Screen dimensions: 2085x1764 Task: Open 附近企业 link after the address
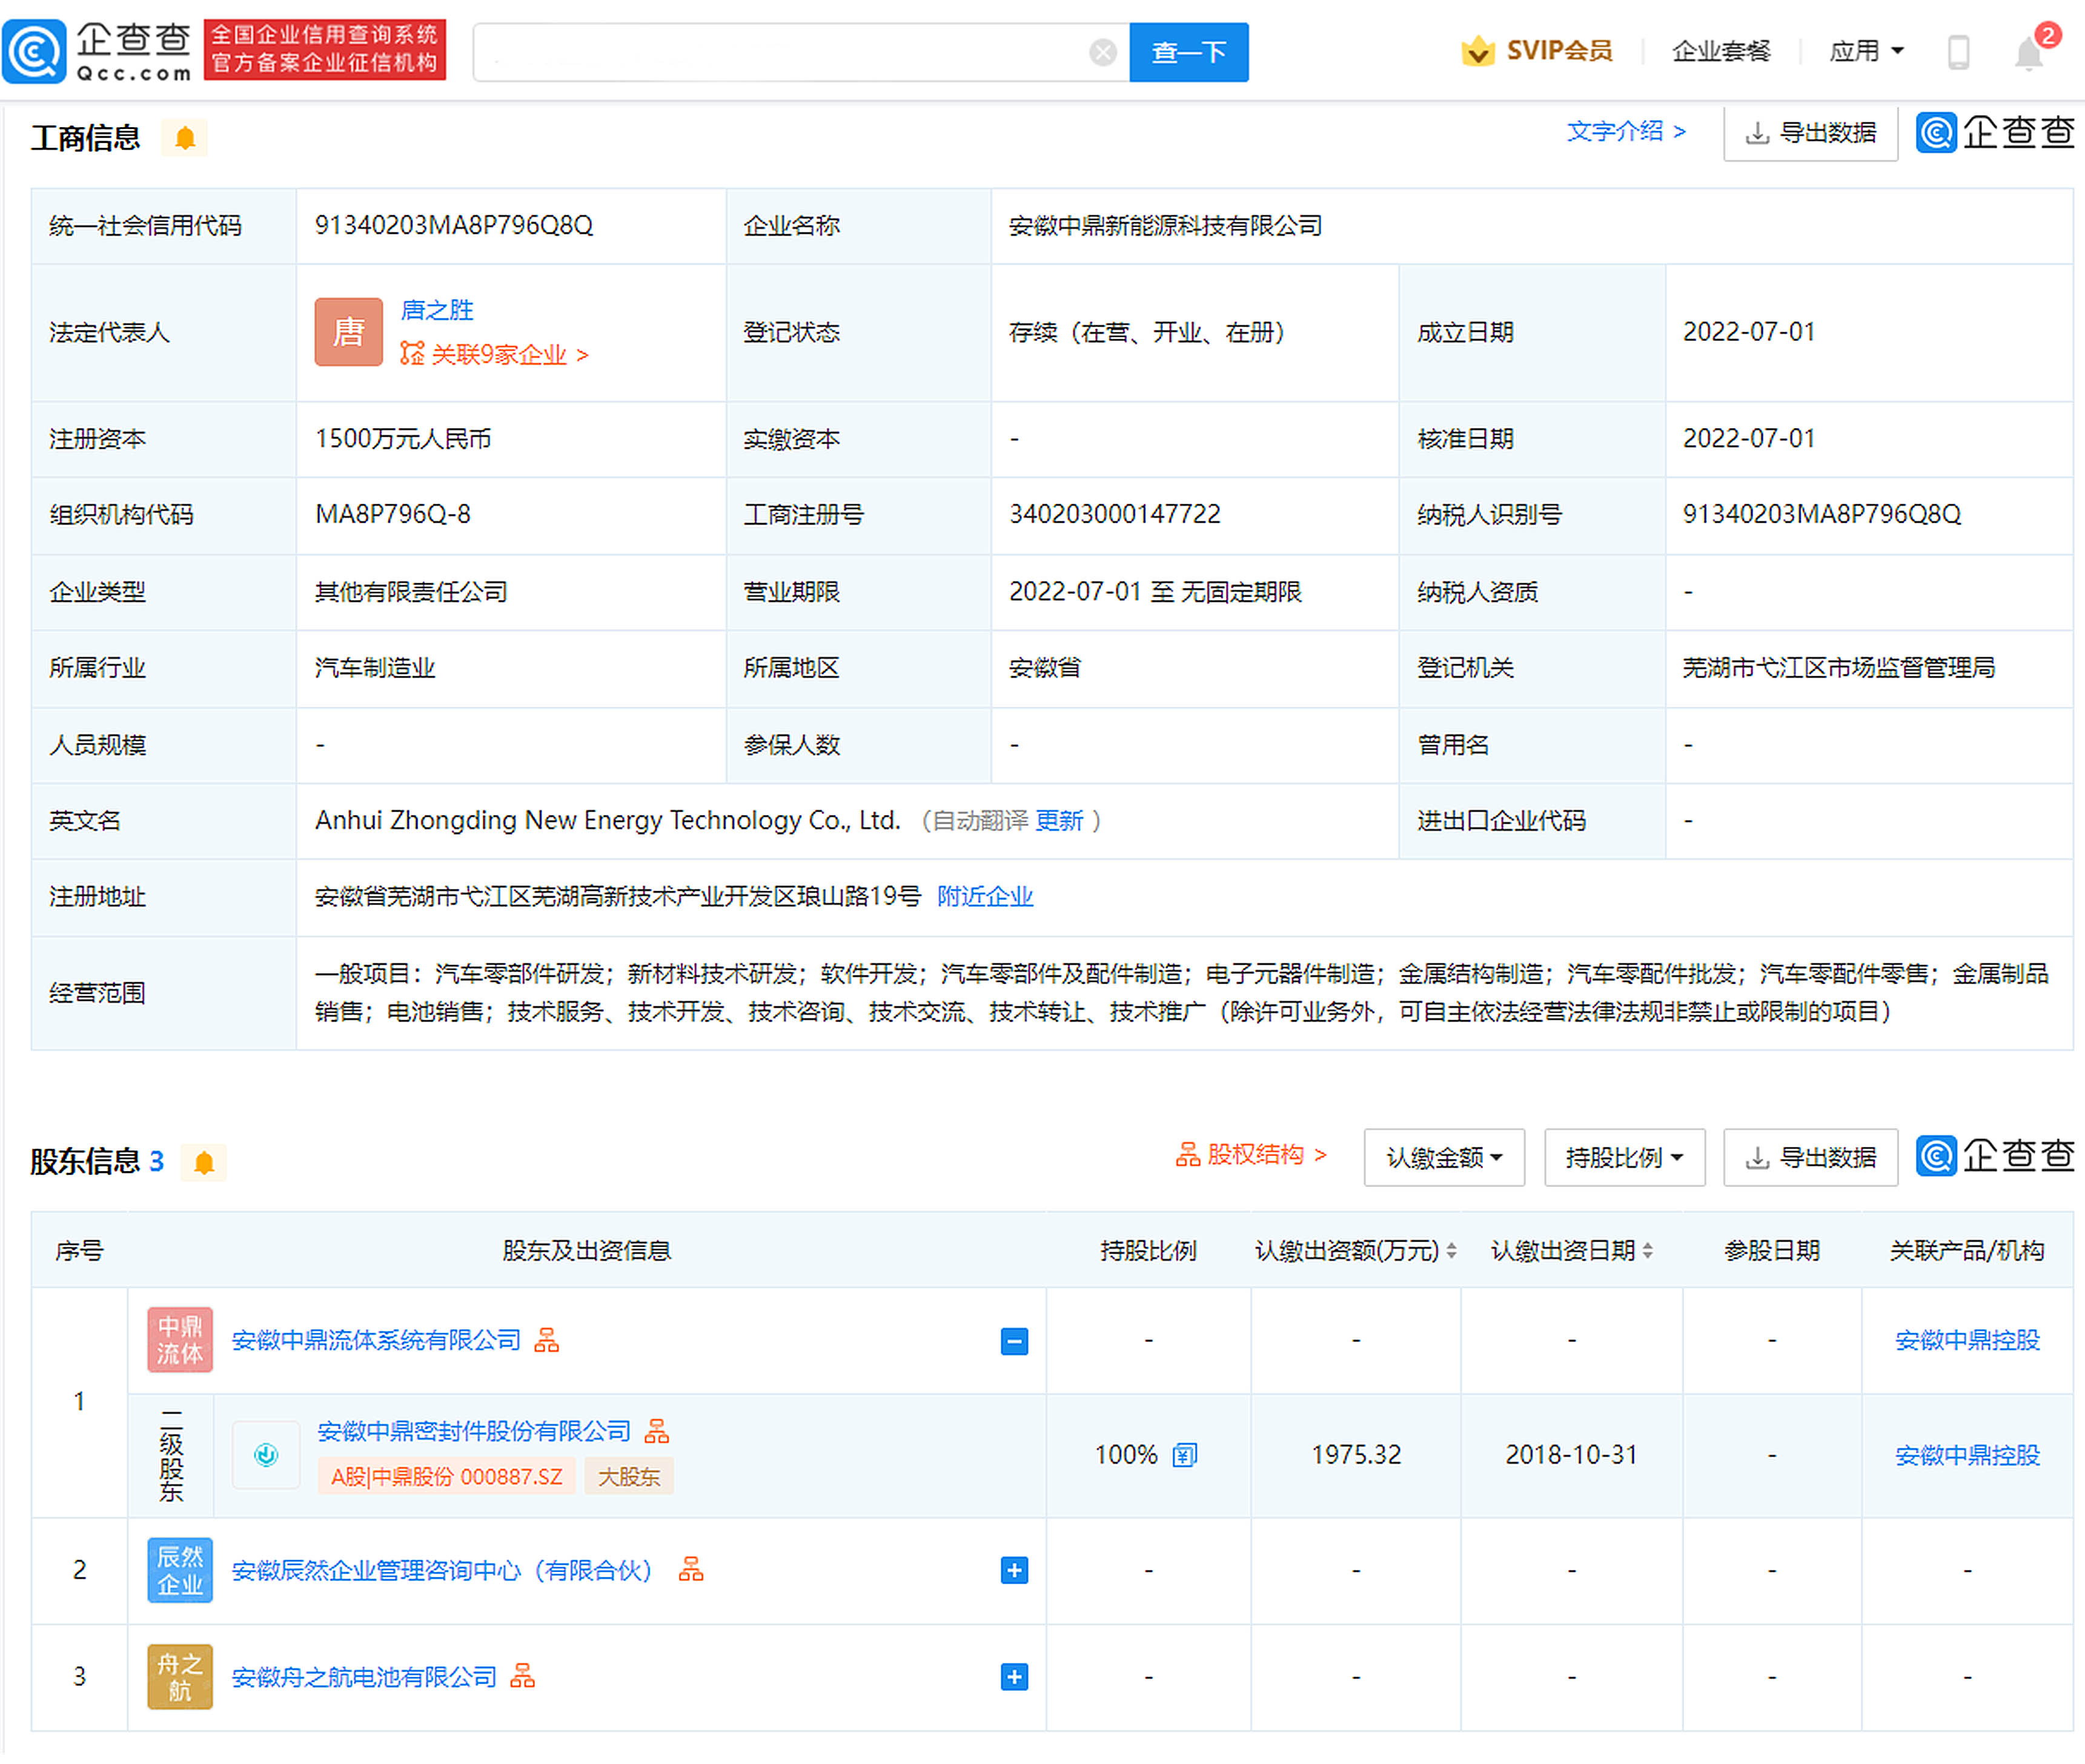(x=984, y=896)
